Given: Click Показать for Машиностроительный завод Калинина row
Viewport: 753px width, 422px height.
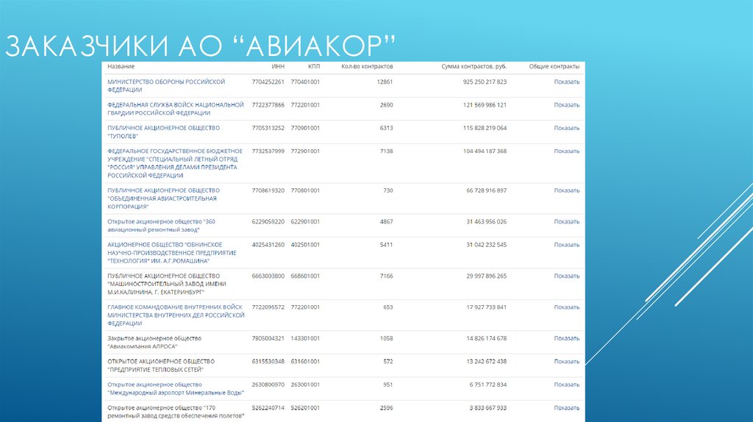Looking at the screenshot, I should click(567, 276).
